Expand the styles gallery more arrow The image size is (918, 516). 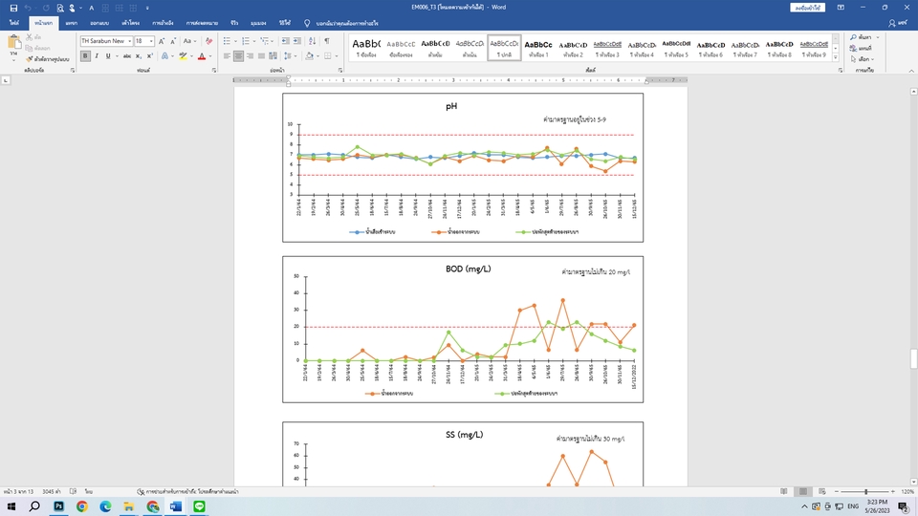[x=836, y=58]
